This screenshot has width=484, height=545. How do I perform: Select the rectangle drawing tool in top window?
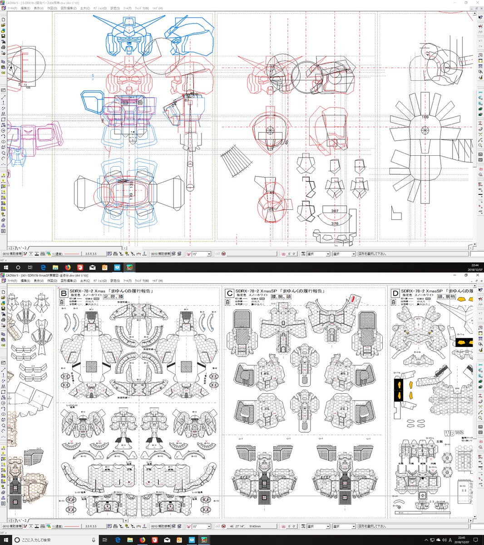[3, 119]
